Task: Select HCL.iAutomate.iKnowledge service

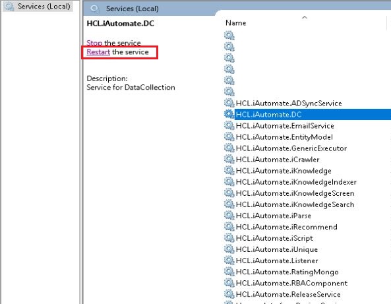Action: pos(284,171)
